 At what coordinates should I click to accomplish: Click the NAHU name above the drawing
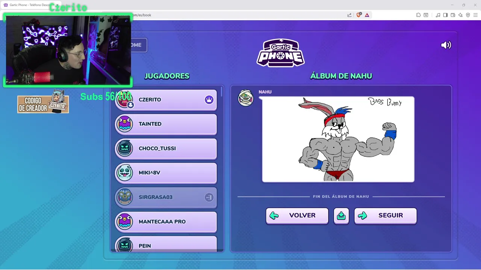(265, 92)
